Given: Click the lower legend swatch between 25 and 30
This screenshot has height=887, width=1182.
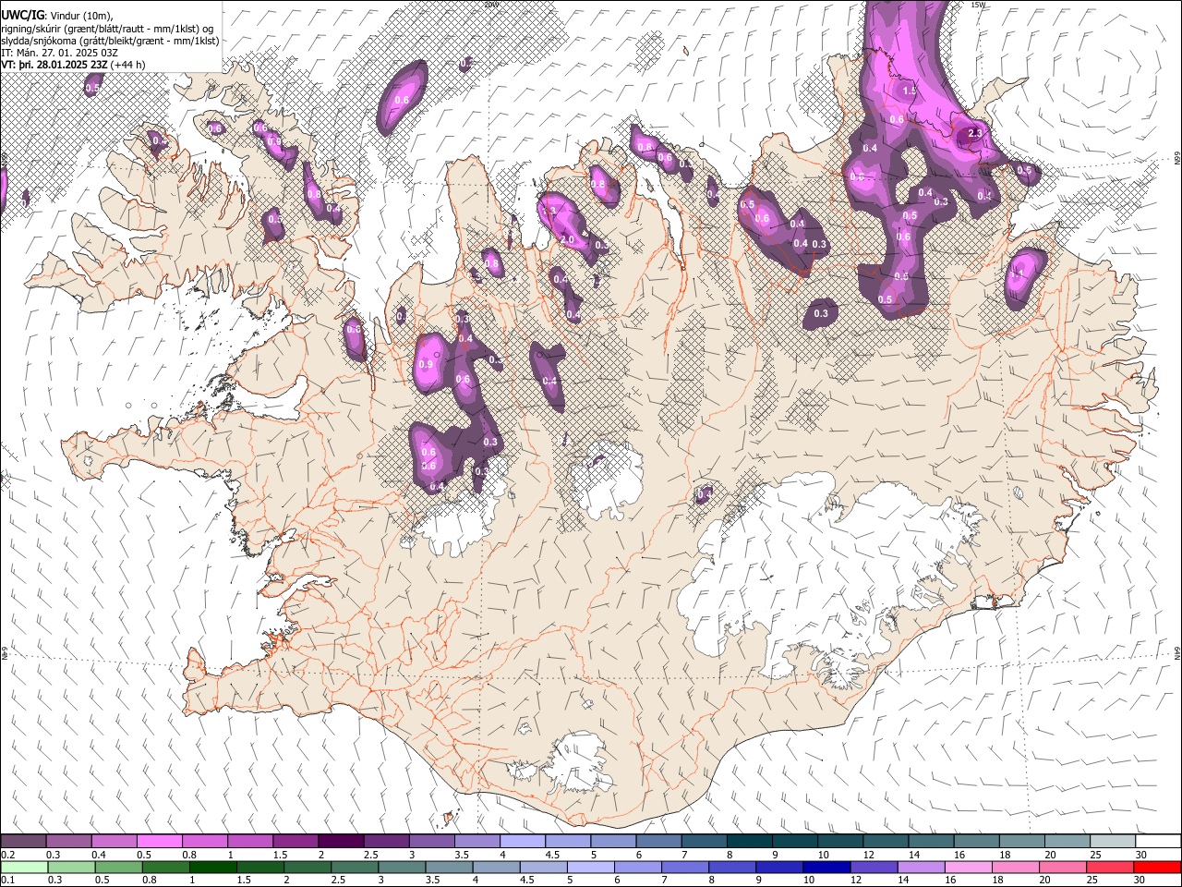Looking at the screenshot, I should [1111, 867].
